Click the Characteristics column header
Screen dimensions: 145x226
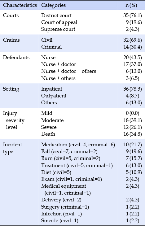20,5
